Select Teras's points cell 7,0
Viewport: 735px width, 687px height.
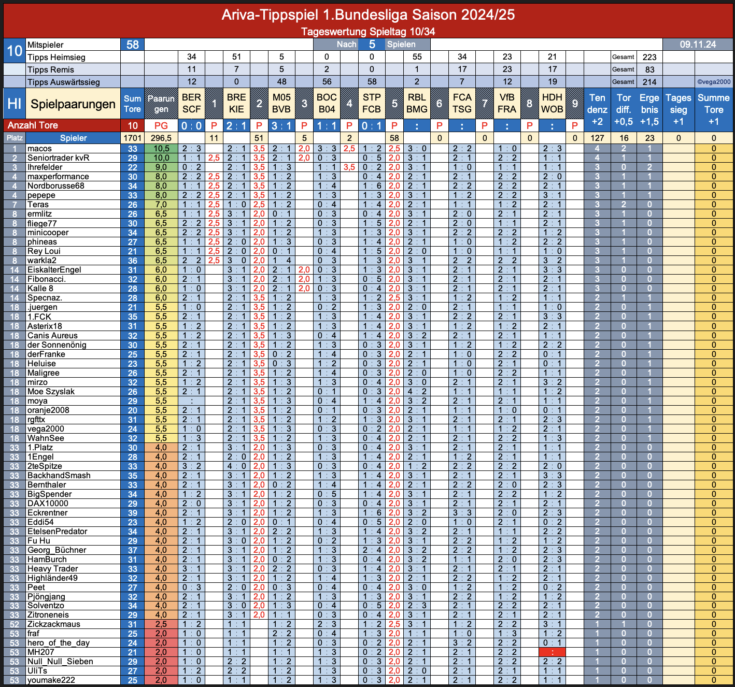(161, 205)
